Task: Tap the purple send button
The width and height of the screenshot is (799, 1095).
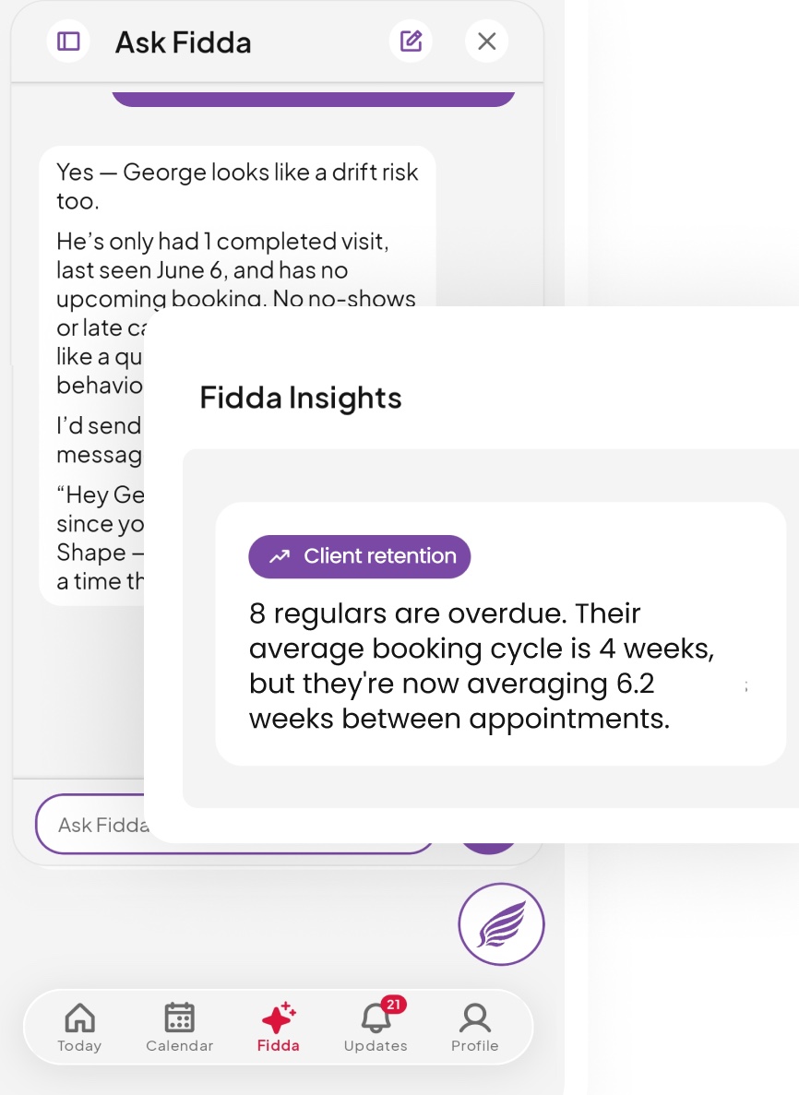Action: click(489, 848)
